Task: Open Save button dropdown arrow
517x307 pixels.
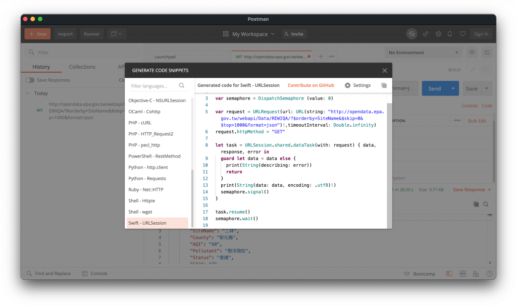Action: click(486, 88)
